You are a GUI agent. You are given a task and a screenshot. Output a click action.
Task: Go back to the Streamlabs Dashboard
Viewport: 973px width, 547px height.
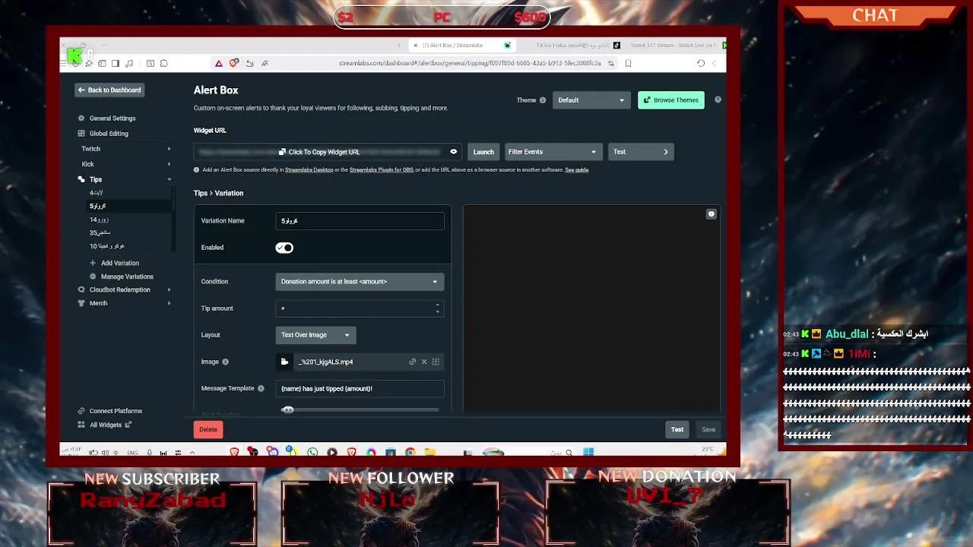[x=109, y=90]
